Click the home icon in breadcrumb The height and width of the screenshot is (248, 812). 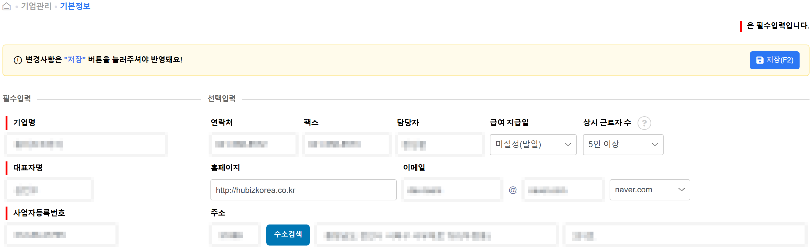[x=7, y=6]
